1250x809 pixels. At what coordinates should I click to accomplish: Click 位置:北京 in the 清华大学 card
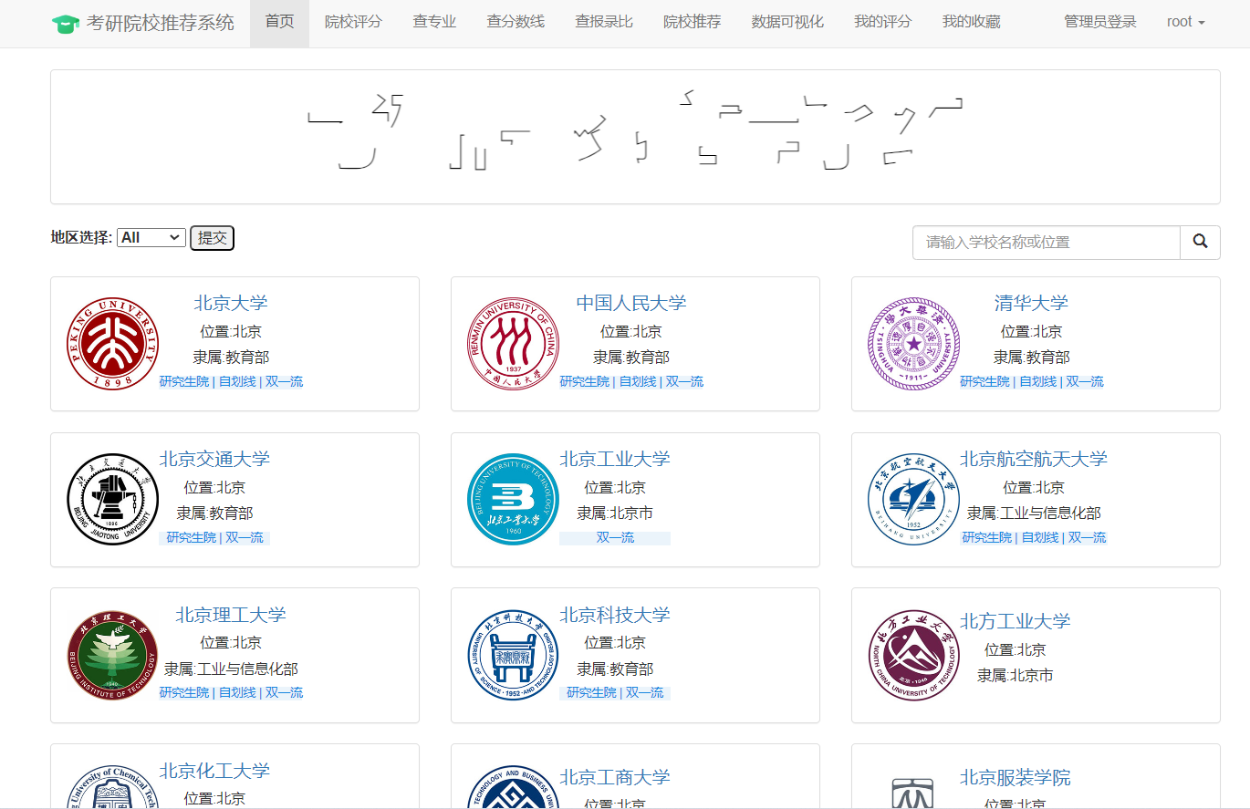pos(1031,331)
